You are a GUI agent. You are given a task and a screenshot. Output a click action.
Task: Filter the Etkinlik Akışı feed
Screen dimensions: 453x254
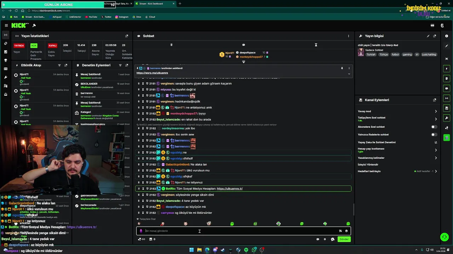pyautogui.click(x=59, y=65)
